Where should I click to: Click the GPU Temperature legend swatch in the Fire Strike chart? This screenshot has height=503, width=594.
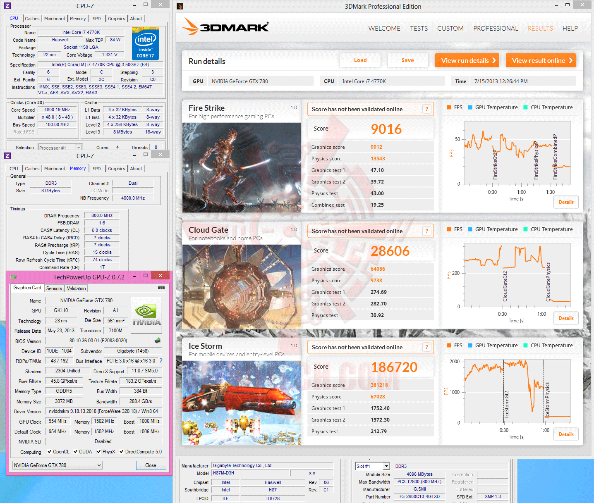click(470, 107)
